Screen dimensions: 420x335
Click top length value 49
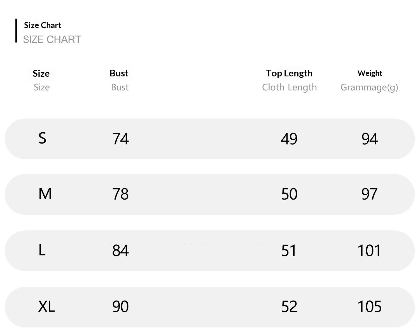tap(289, 139)
